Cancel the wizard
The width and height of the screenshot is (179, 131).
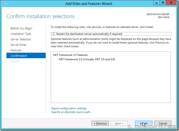(163, 123)
